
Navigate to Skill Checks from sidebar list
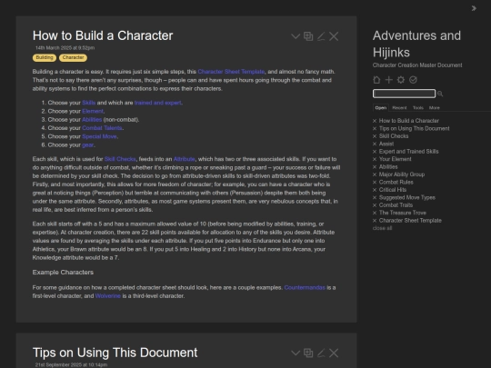click(x=394, y=136)
